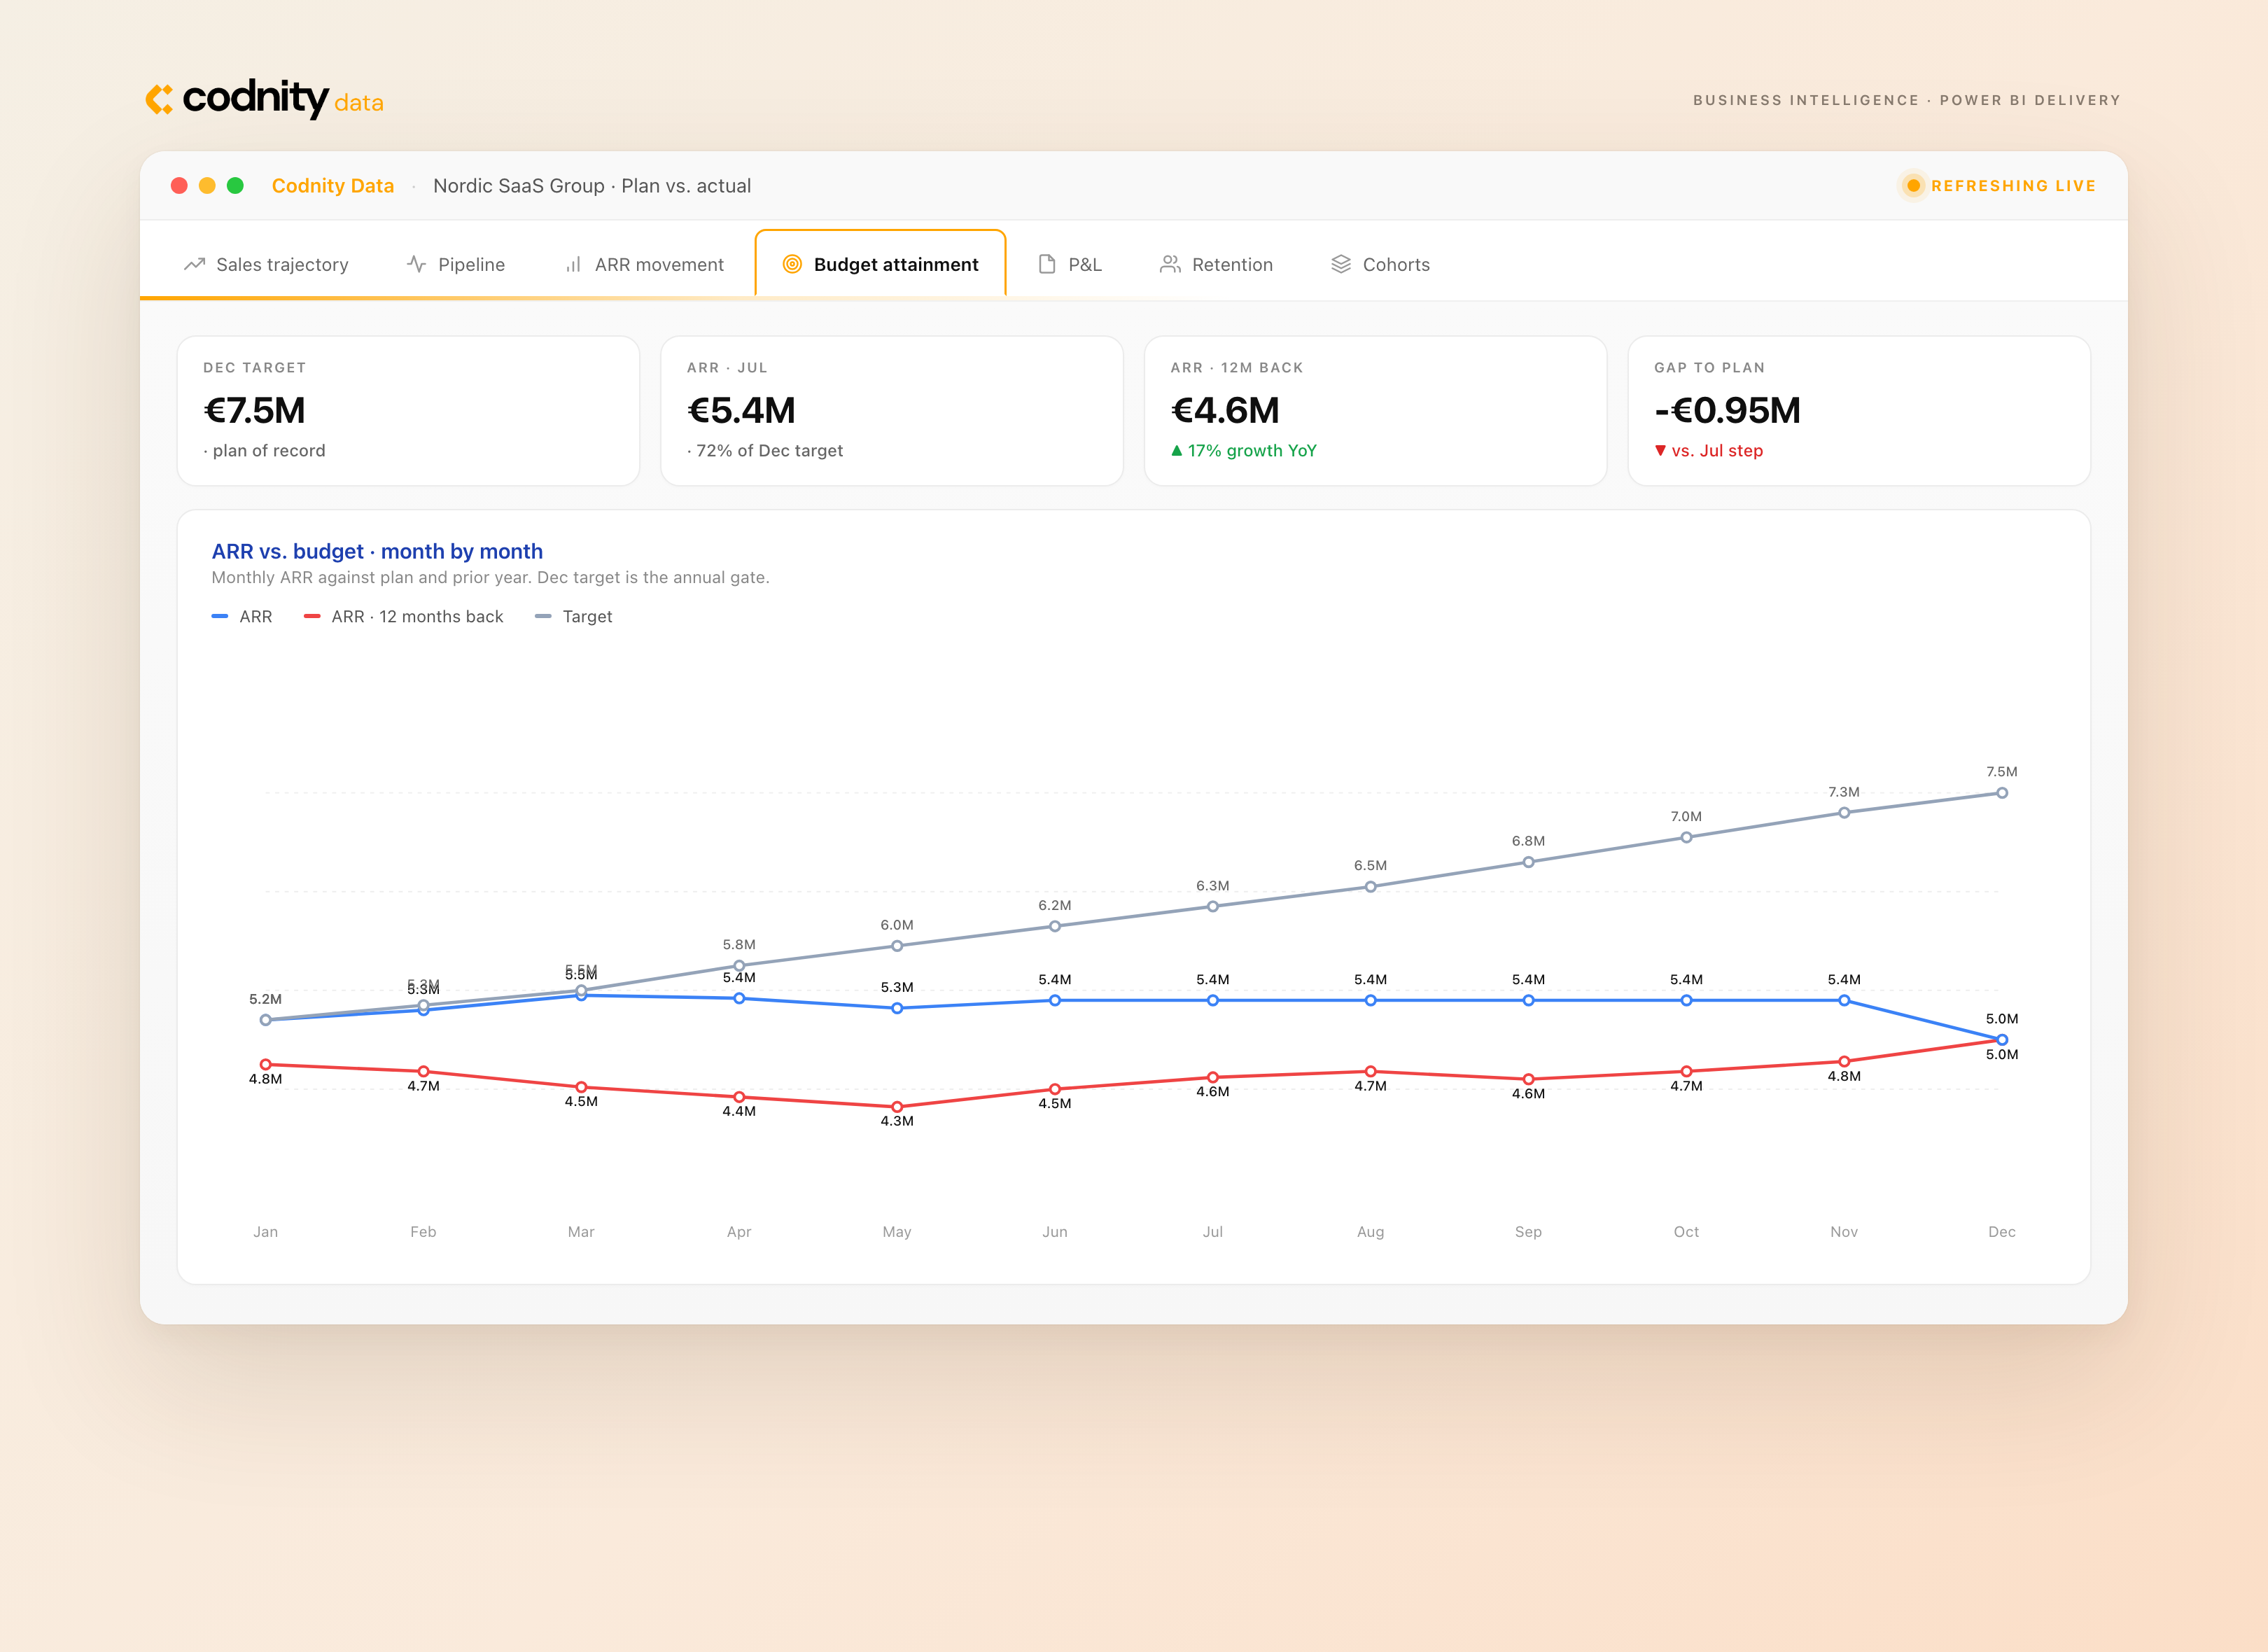
Task: Click the blue ARR legend swatch
Action: [220, 617]
